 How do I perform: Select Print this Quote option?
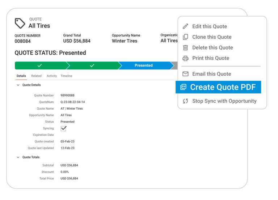(x=211, y=58)
